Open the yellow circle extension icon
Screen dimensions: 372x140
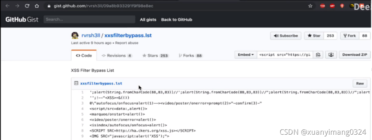tap(352, 6)
